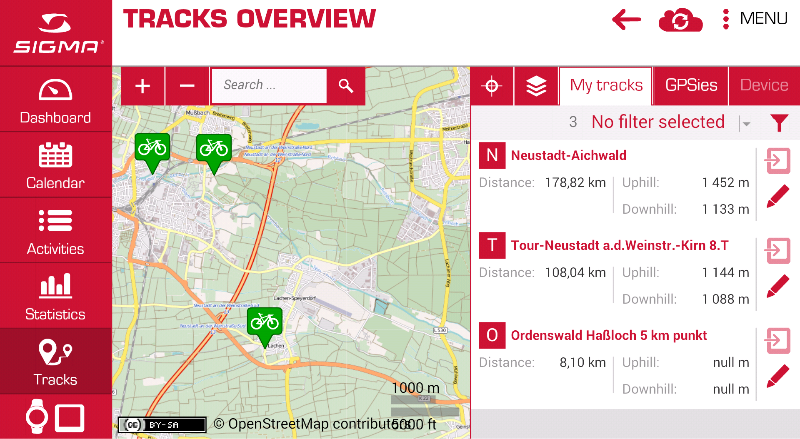This screenshot has height=439, width=800.
Task: Select the Tracks sidebar item
Action: (55, 361)
